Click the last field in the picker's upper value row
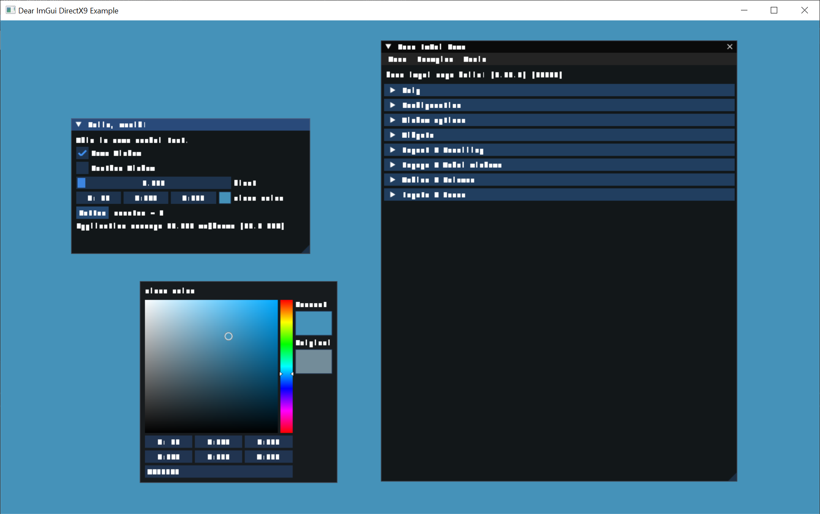The image size is (820, 514). (269, 442)
